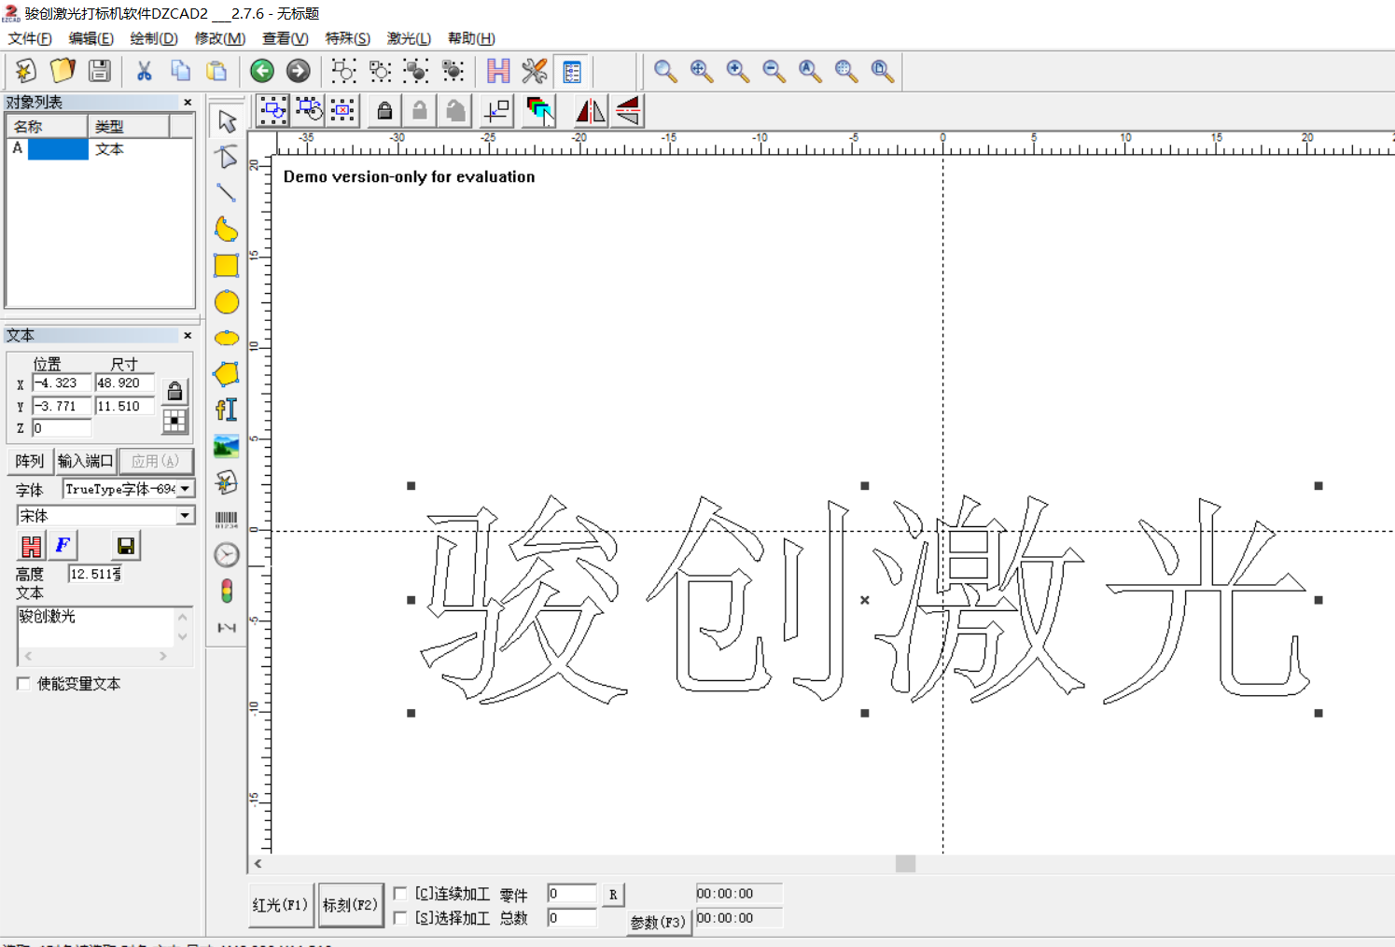
Task: Click the R reset button near 零件
Action: point(613,895)
